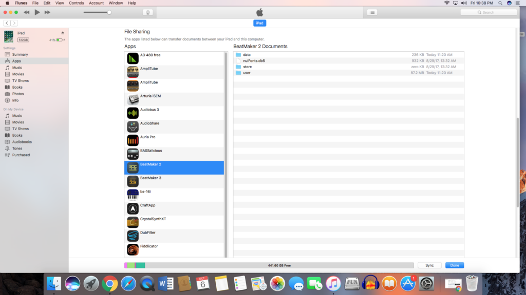Go back with the left chevron
This screenshot has width=526, height=295.
[7, 23]
